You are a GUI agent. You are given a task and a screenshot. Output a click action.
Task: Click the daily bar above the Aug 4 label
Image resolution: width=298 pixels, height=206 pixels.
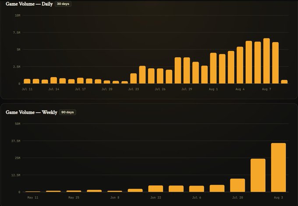point(240,65)
